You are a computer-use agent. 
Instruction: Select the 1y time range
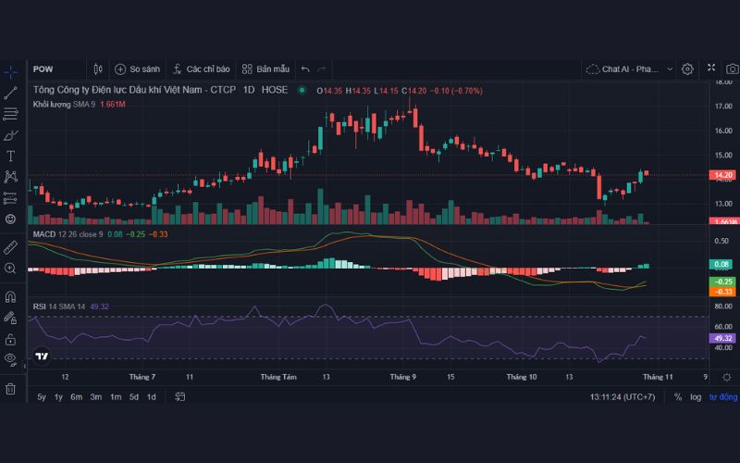click(x=58, y=396)
